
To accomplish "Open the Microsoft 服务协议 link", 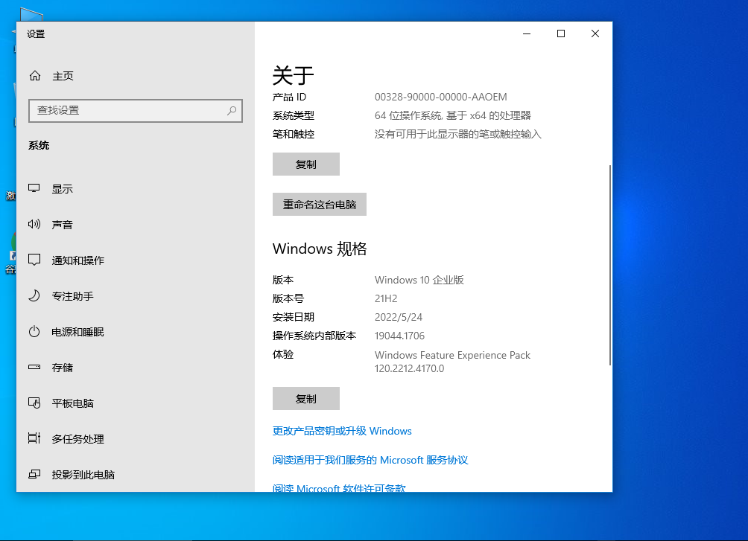I will [370, 460].
